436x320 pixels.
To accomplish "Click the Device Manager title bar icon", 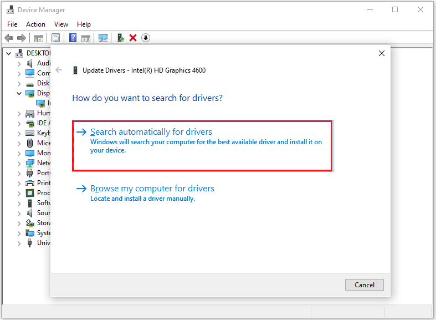I will 11,10.
